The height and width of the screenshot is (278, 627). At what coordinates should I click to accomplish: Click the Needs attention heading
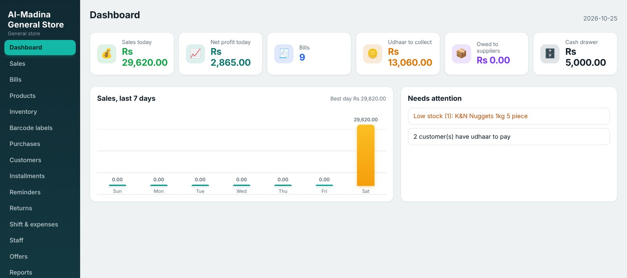[435, 99]
